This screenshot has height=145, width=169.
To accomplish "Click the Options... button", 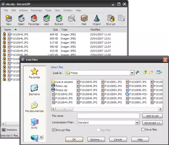I will tap(96, 139).
